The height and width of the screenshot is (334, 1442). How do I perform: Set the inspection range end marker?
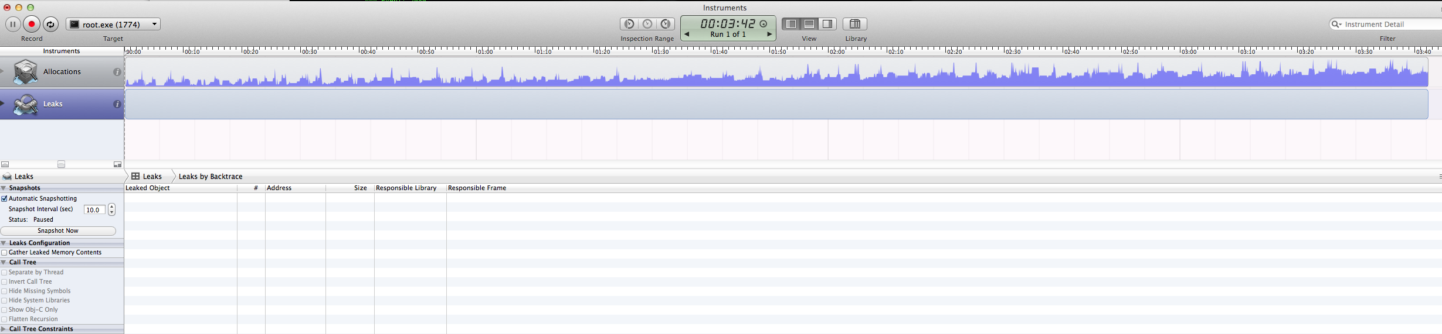coord(666,24)
